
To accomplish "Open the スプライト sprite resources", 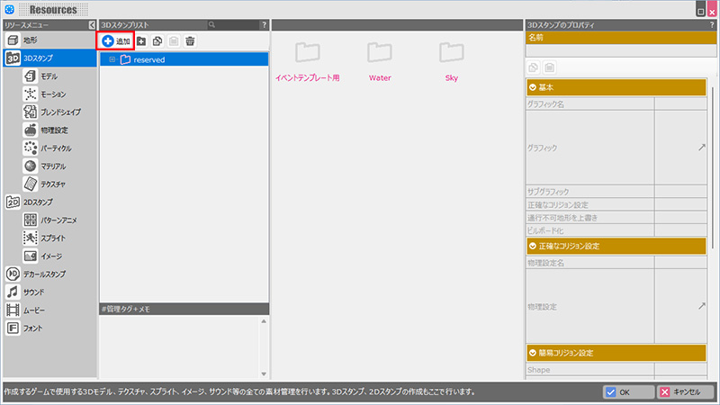I will (x=58, y=238).
